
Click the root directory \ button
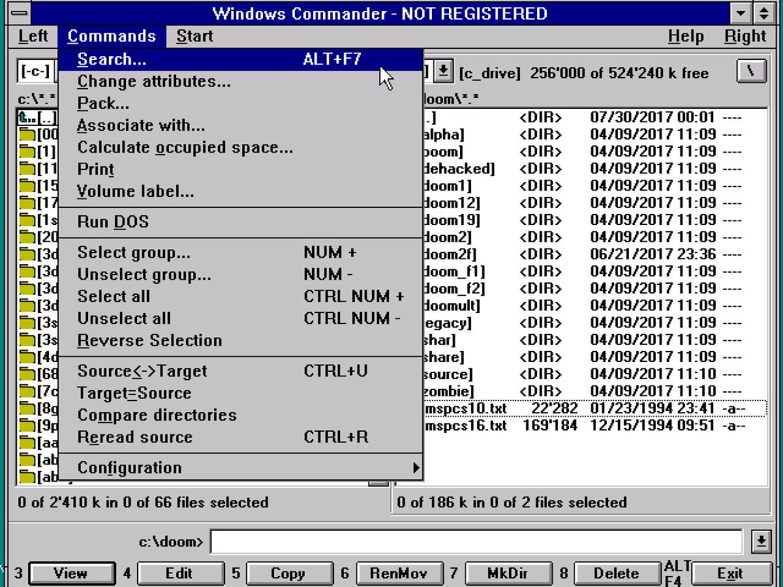click(752, 72)
